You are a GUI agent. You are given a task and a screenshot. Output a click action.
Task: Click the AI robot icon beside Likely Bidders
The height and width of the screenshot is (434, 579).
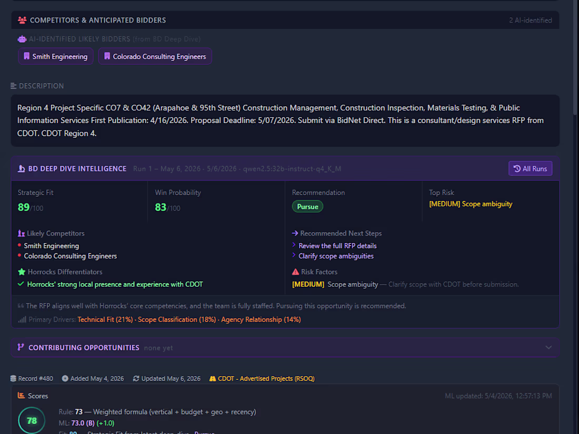22,39
